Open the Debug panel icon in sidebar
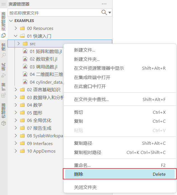Image resolution: width=177 pixels, height=195 pixels. point(4,75)
